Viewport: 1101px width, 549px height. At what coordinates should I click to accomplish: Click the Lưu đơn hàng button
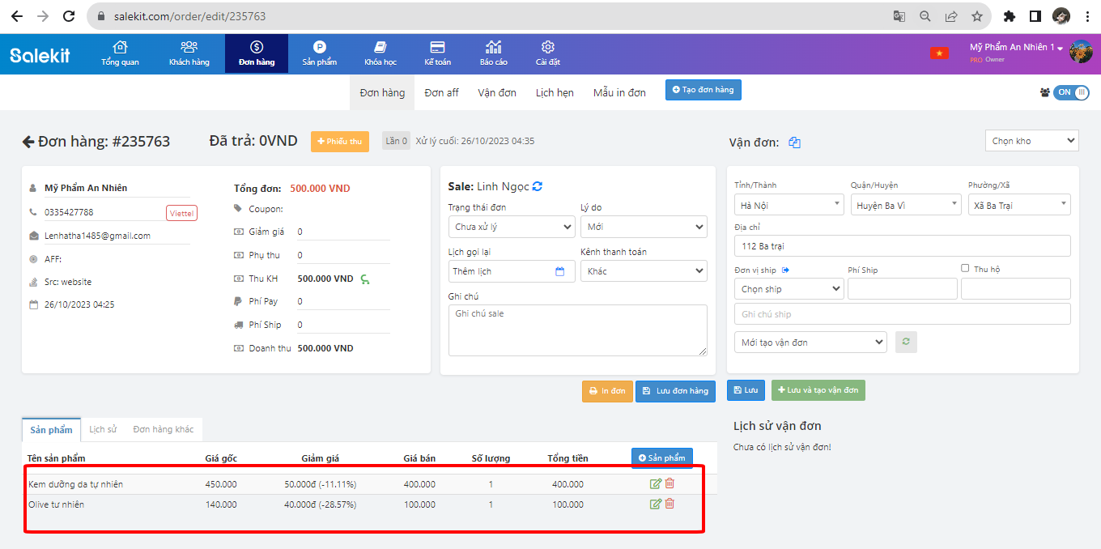tap(675, 391)
